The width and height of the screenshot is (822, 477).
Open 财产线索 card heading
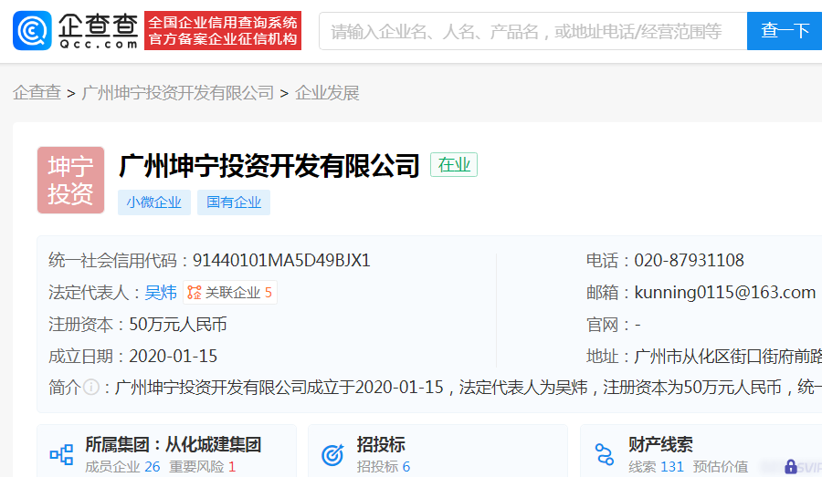point(660,444)
